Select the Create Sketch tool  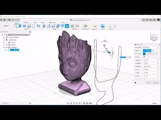16,26
